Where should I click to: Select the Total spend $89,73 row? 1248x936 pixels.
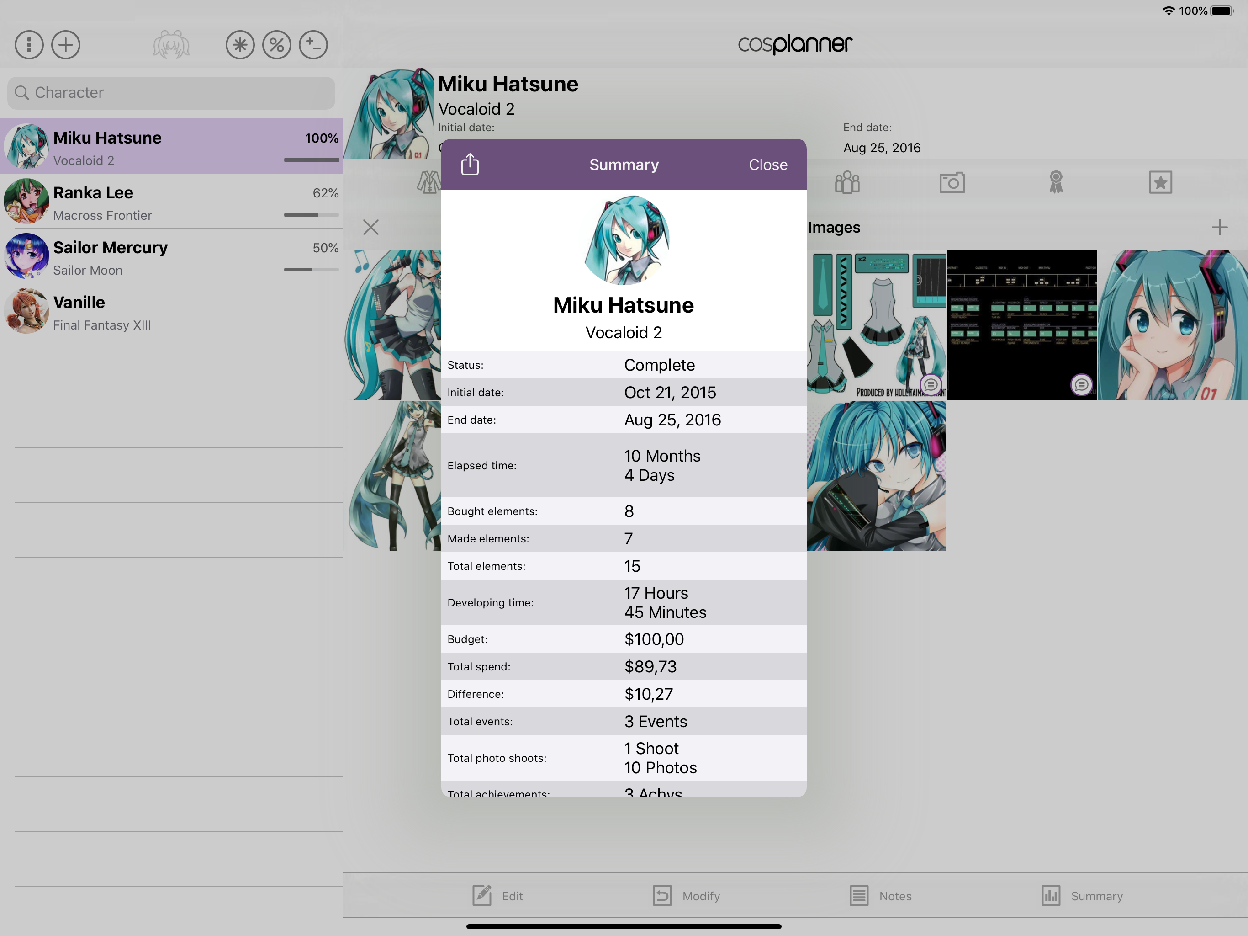coord(624,666)
